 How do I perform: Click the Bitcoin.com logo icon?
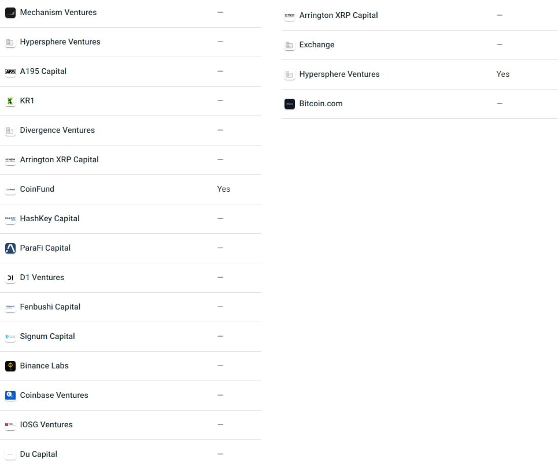click(290, 104)
